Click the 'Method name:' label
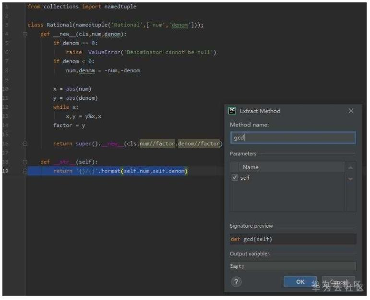Screen dimensions: 370x300 (249, 125)
